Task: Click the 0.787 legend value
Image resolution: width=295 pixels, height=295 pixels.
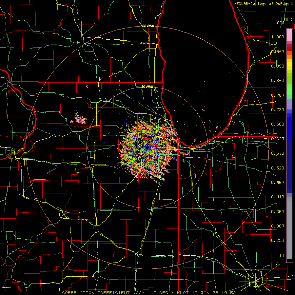Action: pos(278,95)
